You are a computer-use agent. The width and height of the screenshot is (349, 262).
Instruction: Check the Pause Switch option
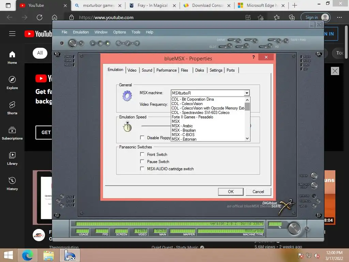click(x=142, y=161)
